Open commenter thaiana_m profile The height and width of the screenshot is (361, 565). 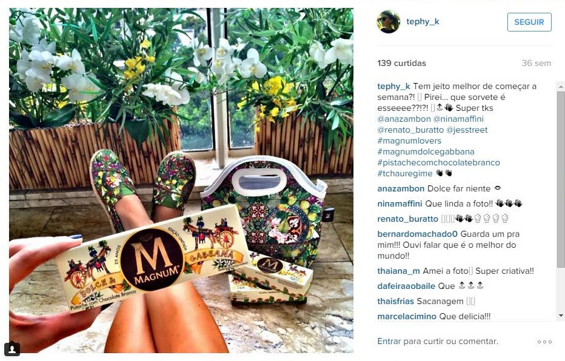tap(398, 271)
